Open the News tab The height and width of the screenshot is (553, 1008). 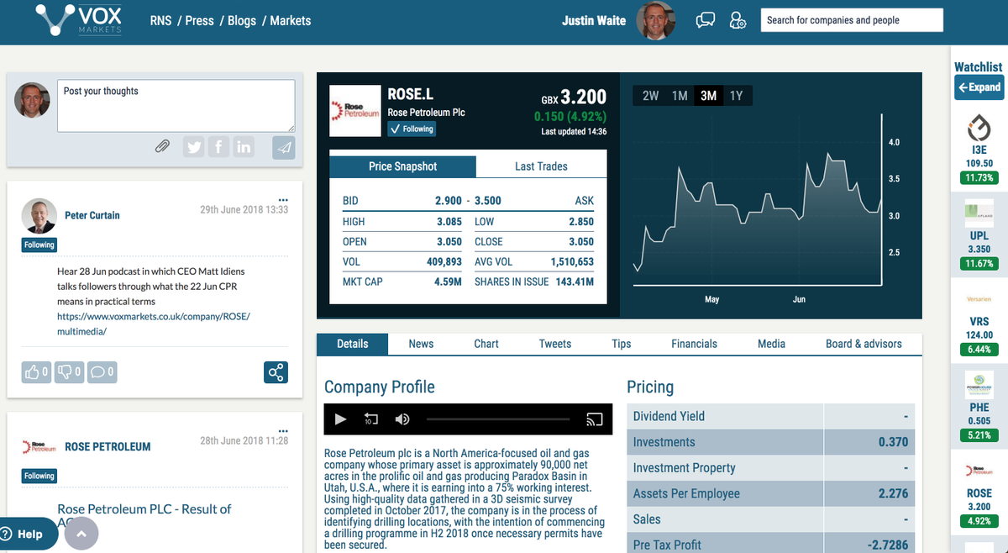click(x=421, y=344)
